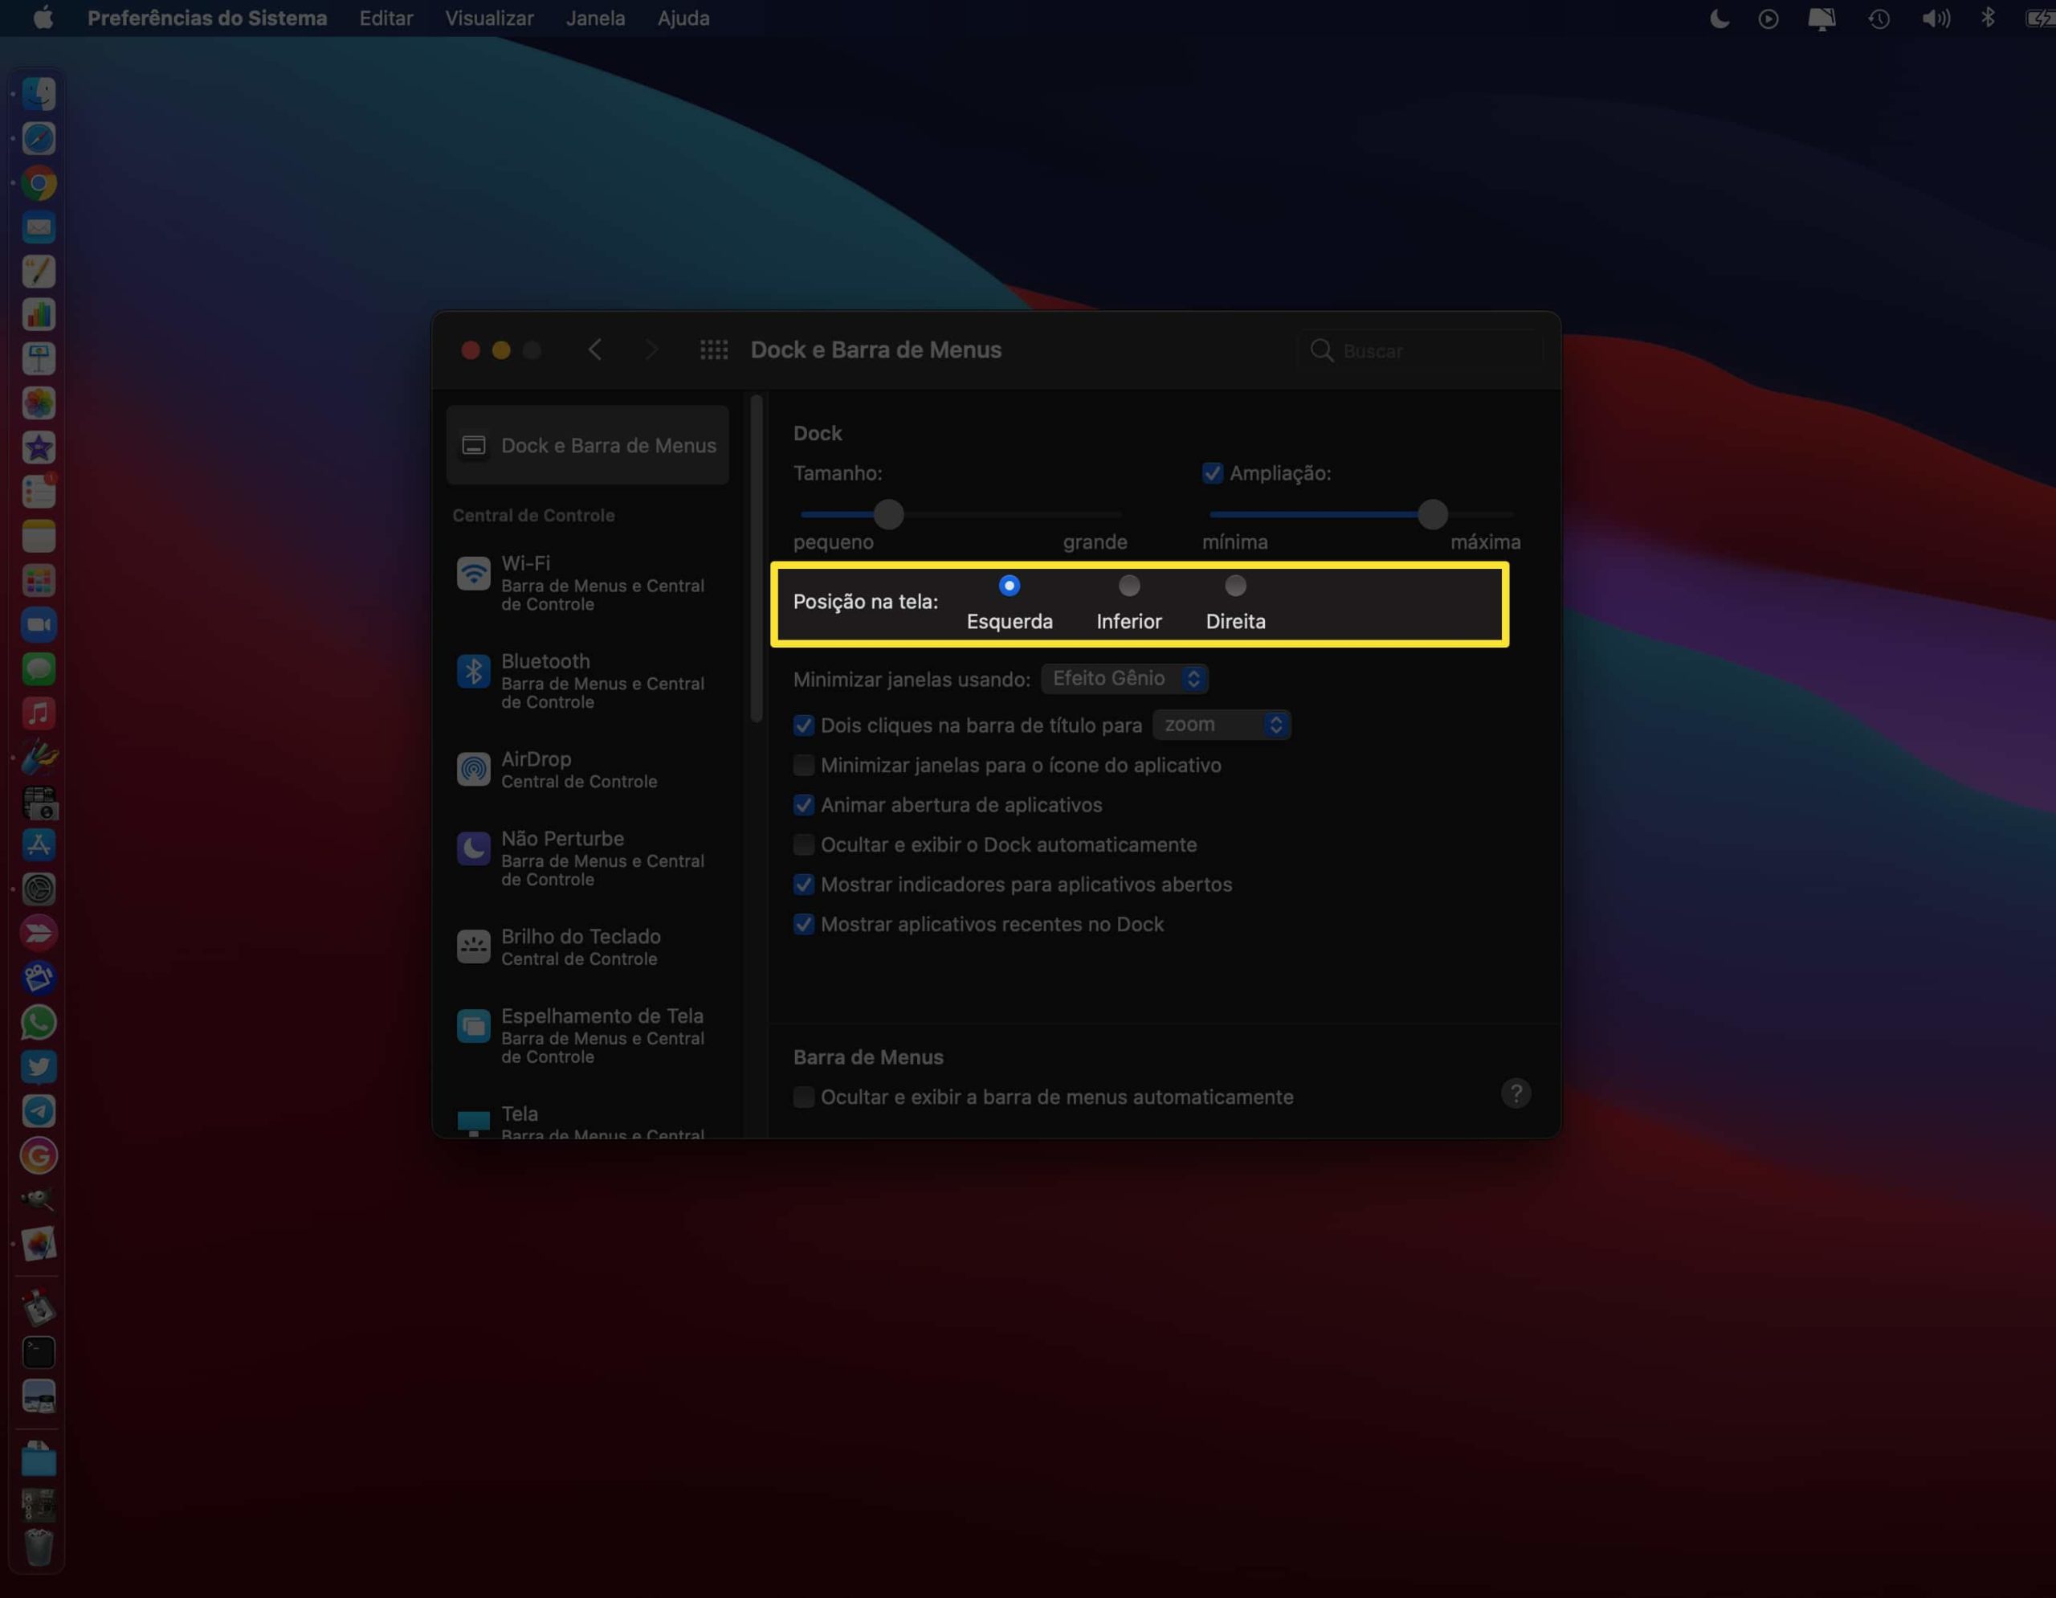Open the Efeito Gênio minimize dropdown
The width and height of the screenshot is (2056, 1598).
[x=1125, y=679]
